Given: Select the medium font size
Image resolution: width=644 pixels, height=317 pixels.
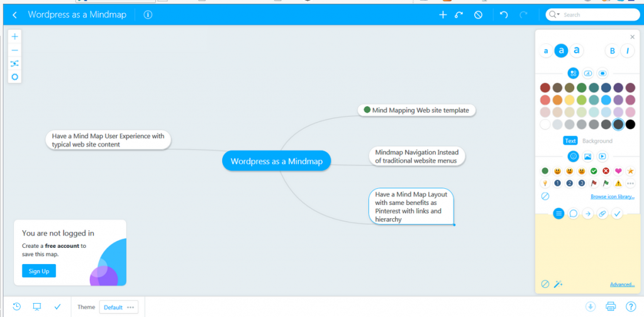Looking at the screenshot, I should pyautogui.click(x=561, y=50).
